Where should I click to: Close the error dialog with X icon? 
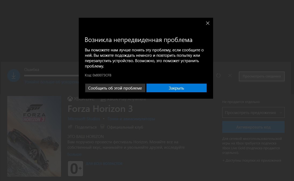[x=207, y=23]
